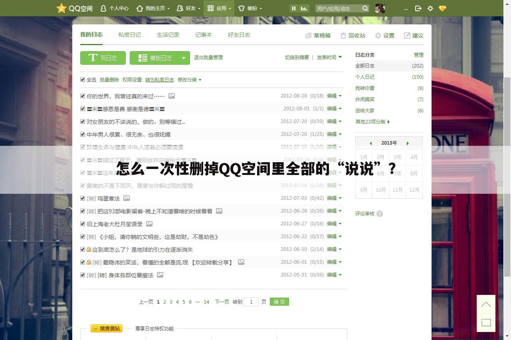Click image icon beside 最隐讳的笑话 post
511x340 pixels.
[x=241, y=262]
